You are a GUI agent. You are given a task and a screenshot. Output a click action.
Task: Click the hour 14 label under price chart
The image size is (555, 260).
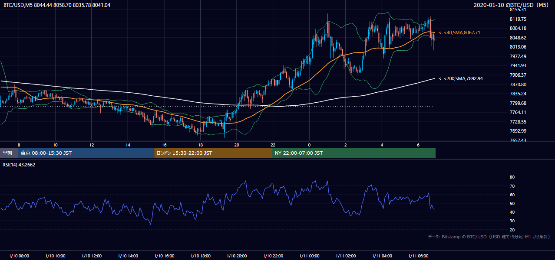(x=128, y=145)
